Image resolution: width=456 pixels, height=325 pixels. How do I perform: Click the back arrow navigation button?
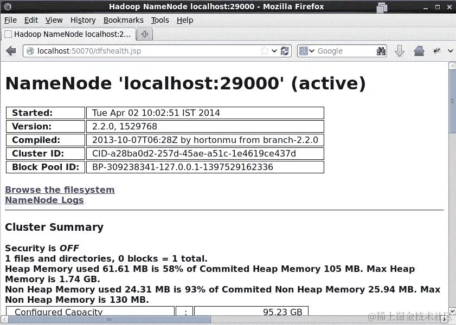point(11,51)
